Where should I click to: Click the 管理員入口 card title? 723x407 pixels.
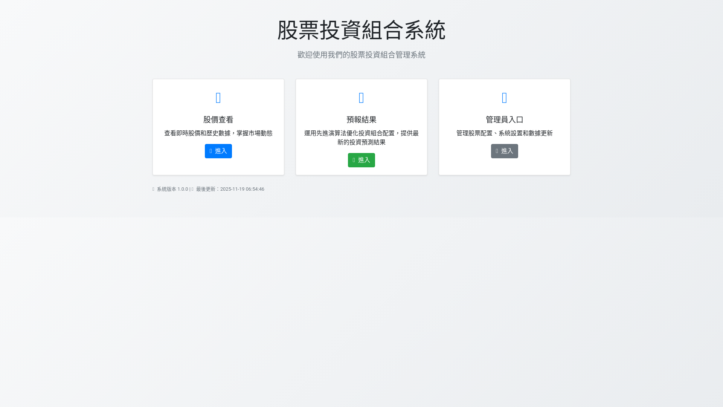pyautogui.click(x=505, y=120)
